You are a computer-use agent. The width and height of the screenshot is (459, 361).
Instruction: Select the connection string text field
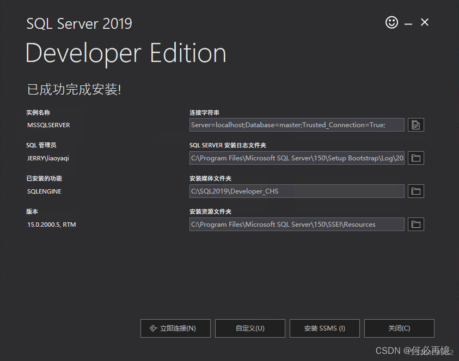click(297, 125)
